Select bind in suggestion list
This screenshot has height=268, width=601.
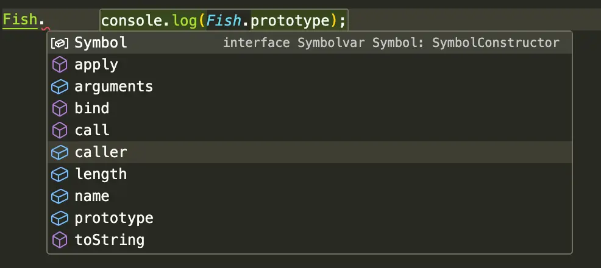(x=92, y=108)
